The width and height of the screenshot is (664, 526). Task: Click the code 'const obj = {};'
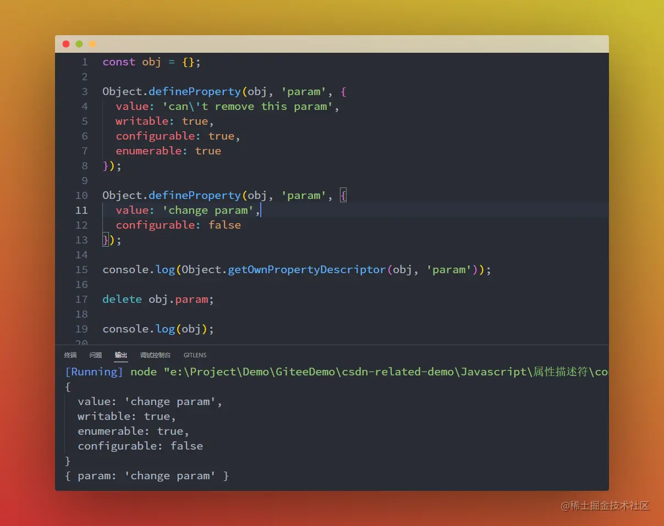(x=152, y=62)
